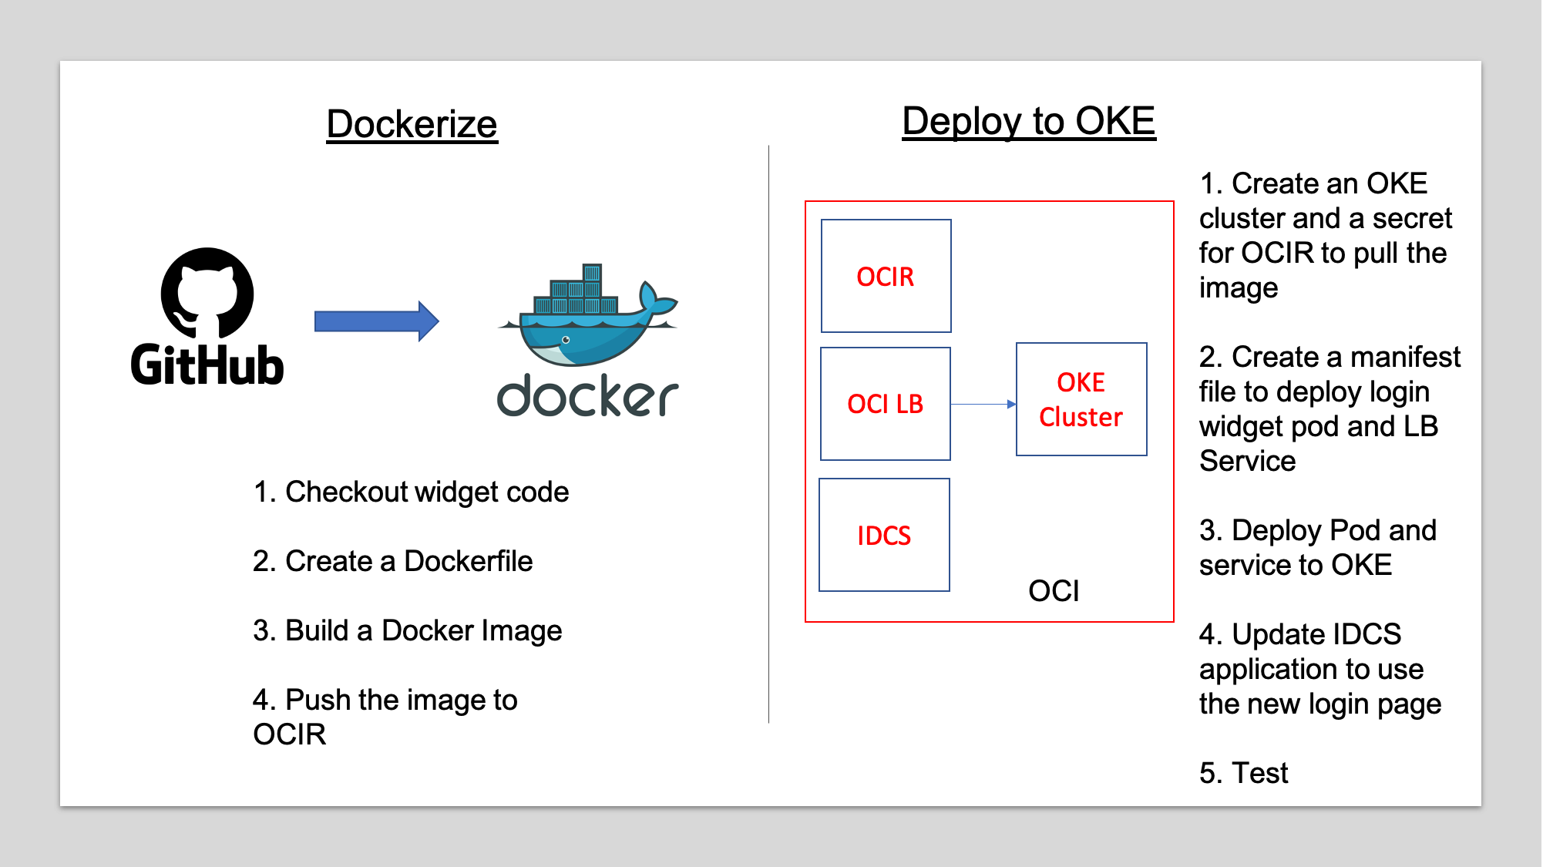Select the OCIR box
This screenshot has width=1543, height=867.
(x=886, y=276)
